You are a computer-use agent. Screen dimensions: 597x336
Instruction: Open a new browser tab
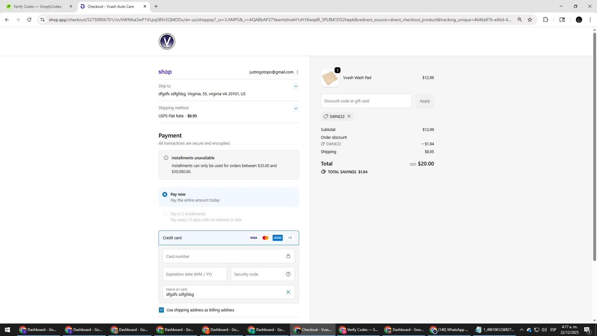[x=156, y=6]
